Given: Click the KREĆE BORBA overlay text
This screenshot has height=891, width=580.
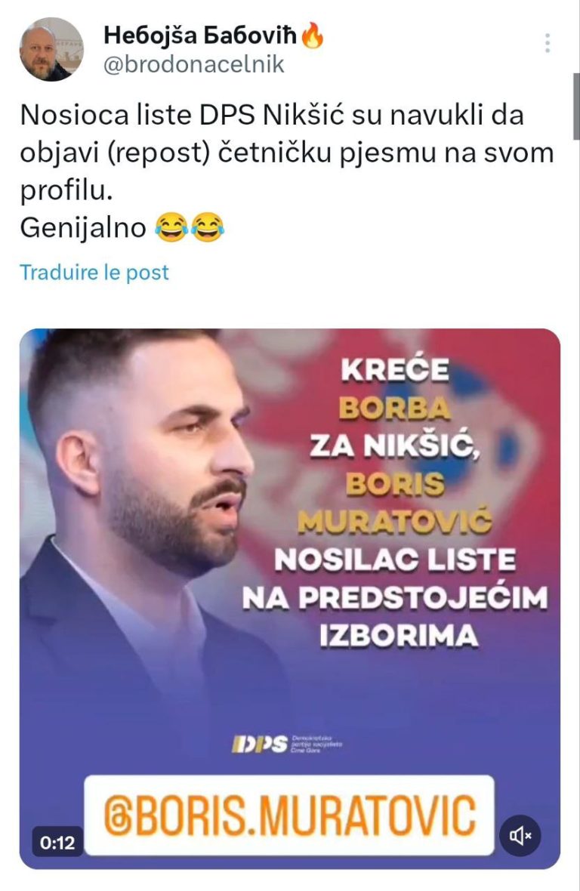Looking at the screenshot, I should pos(396,389).
